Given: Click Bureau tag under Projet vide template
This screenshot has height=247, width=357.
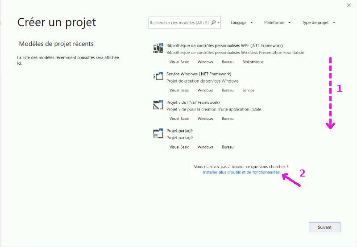Looking at the screenshot, I should point(228,119).
